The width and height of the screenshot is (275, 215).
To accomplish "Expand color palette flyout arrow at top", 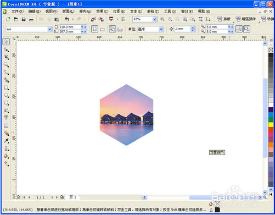I will (x=271, y=40).
